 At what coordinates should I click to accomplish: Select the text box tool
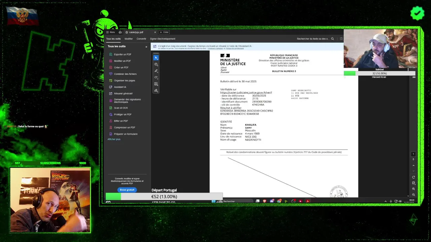pyautogui.click(x=156, y=84)
